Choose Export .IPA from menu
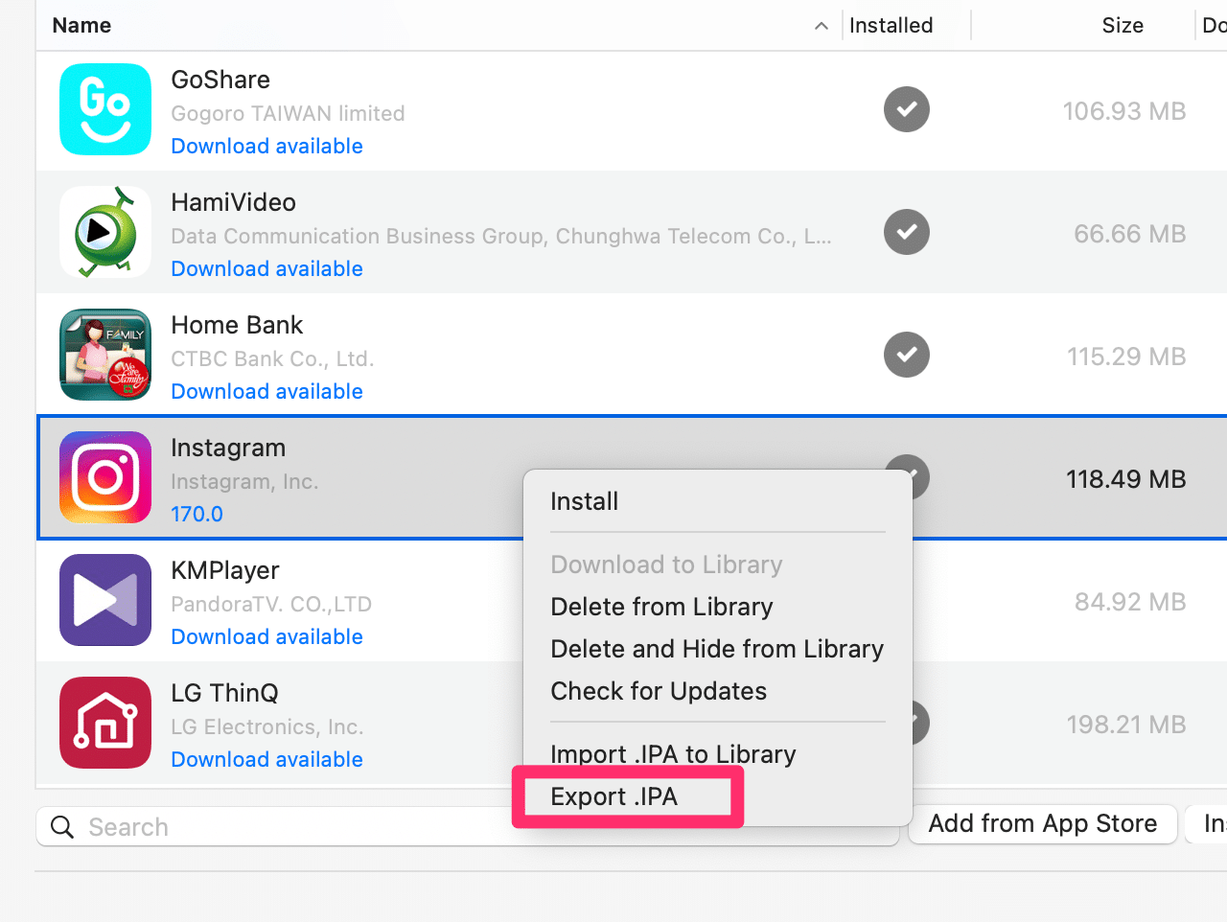 tap(614, 796)
